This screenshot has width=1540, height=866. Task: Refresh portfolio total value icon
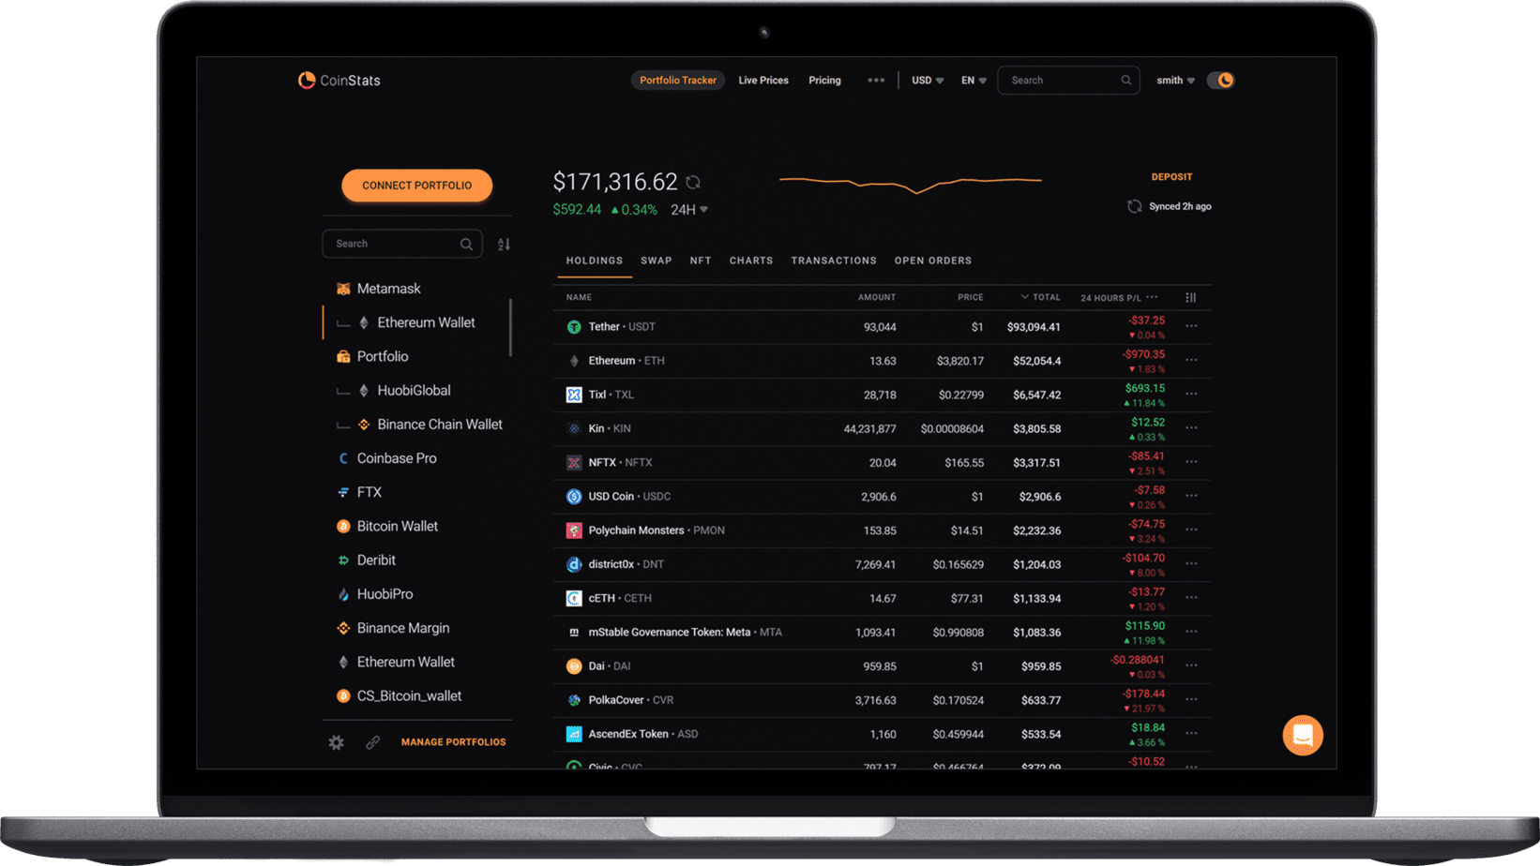coord(693,183)
